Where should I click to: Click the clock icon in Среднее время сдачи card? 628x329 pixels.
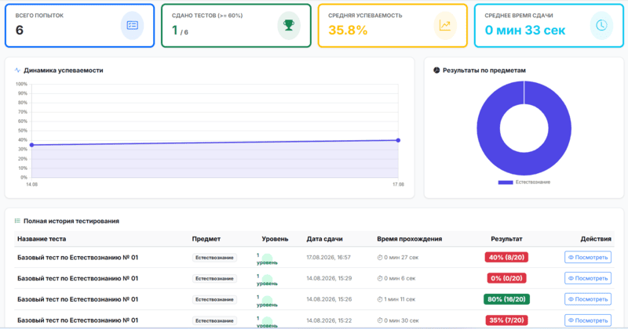[601, 25]
